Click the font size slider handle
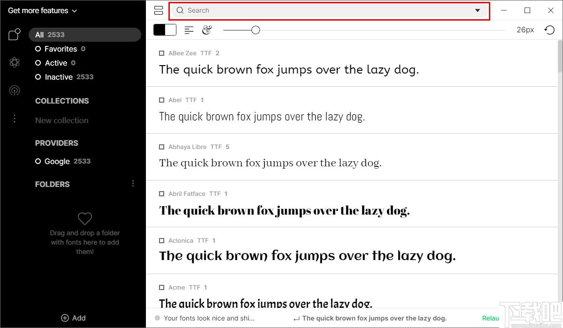563x328 pixels. click(x=255, y=30)
